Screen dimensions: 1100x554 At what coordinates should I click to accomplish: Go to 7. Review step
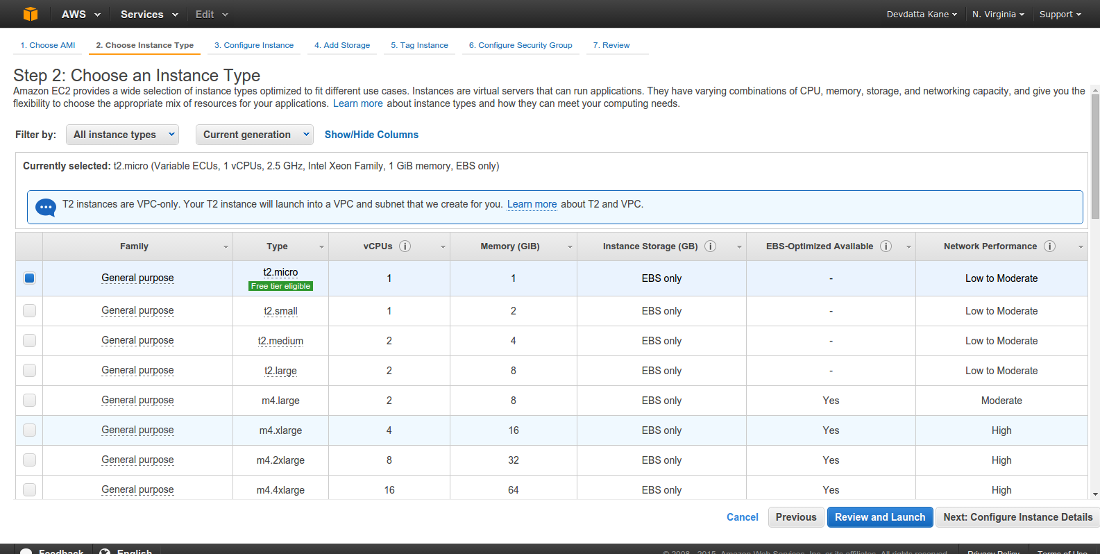(611, 45)
